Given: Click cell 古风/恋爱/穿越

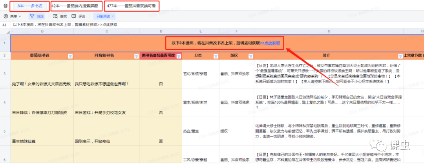Looking at the screenshot, I should click(200, 155).
